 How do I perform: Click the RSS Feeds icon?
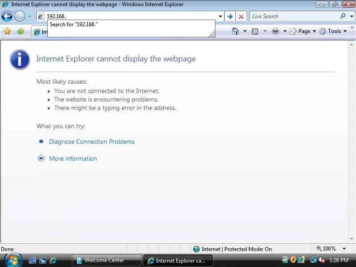(255, 32)
